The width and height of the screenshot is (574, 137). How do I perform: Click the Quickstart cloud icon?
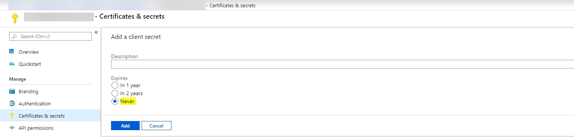11,64
